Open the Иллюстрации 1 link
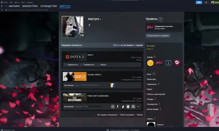 154,109
